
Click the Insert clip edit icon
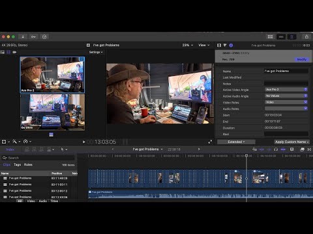(34, 149)
